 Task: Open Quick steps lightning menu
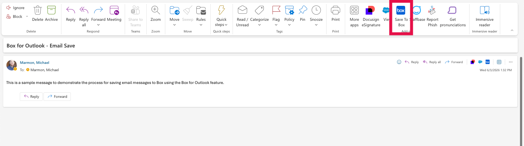[221, 16]
